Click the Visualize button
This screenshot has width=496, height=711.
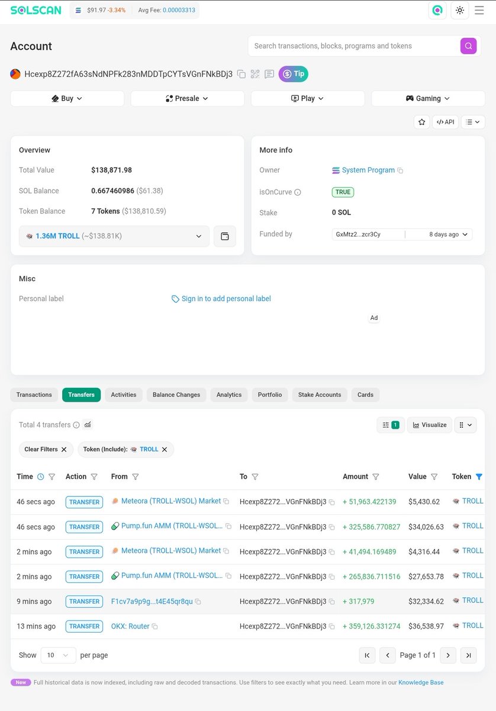coord(430,425)
